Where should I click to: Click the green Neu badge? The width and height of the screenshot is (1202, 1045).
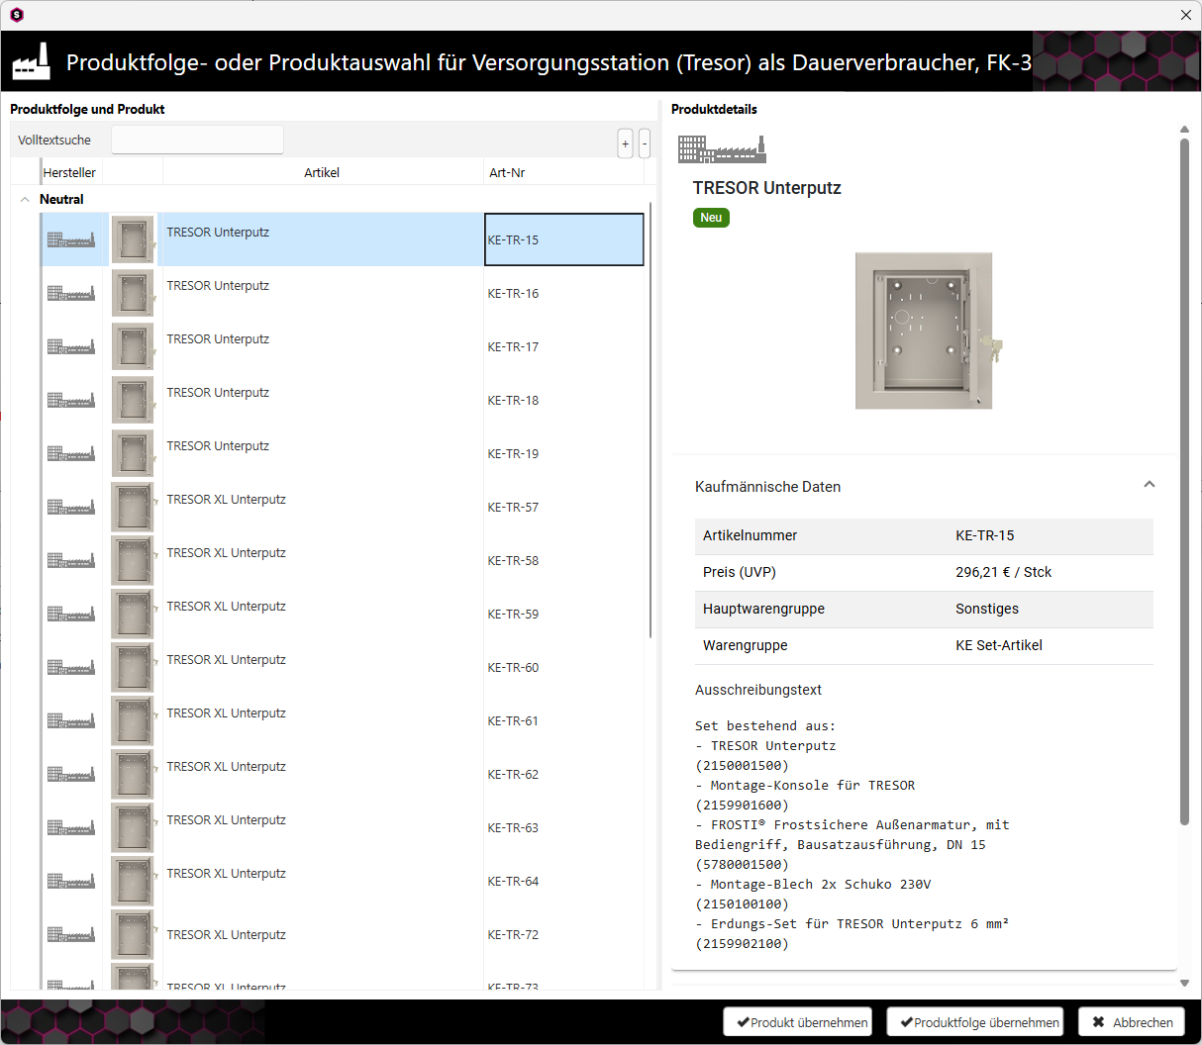[711, 218]
